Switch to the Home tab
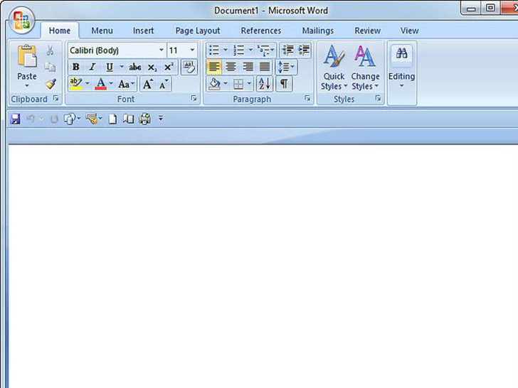The height and width of the screenshot is (388, 518). (60, 31)
